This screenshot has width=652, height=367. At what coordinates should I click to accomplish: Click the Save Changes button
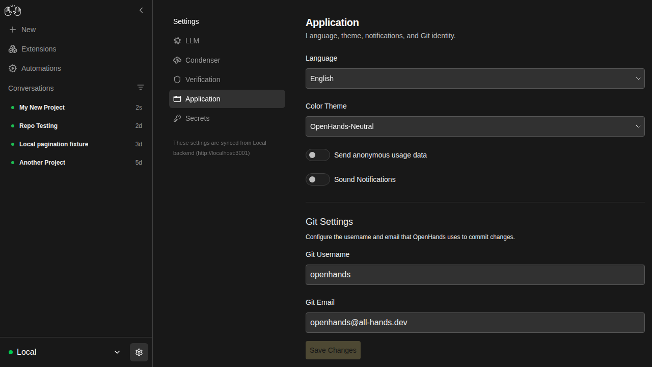click(333, 350)
